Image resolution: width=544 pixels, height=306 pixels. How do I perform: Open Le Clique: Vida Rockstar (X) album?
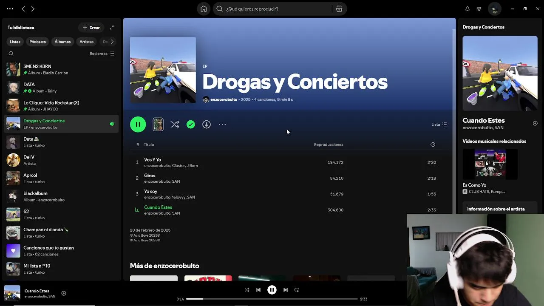62,106
